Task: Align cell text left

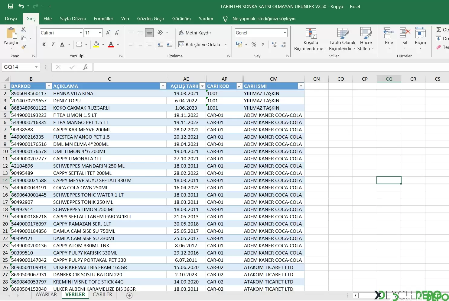Action: pos(131,44)
